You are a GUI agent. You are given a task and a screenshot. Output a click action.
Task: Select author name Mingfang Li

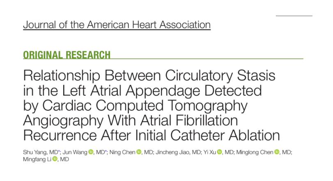(x=37, y=159)
